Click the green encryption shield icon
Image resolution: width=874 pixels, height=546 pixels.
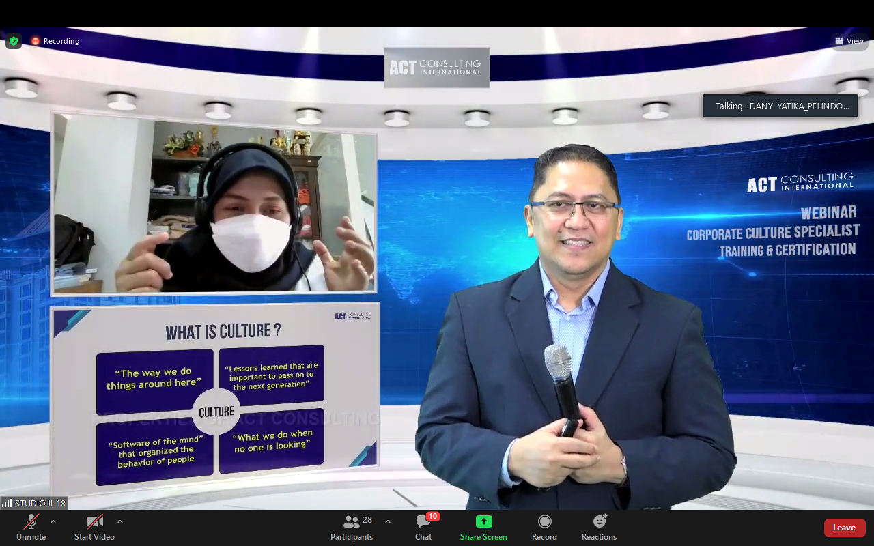(14, 41)
